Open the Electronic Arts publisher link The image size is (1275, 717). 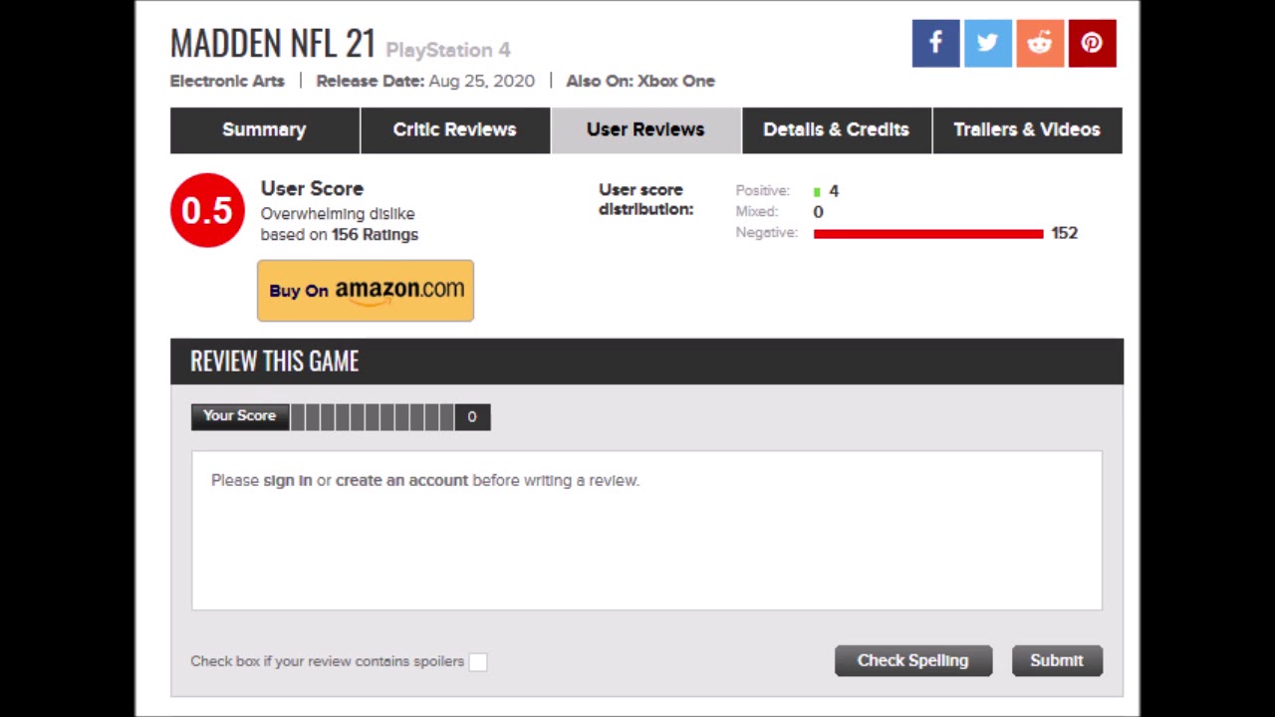pyautogui.click(x=227, y=81)
